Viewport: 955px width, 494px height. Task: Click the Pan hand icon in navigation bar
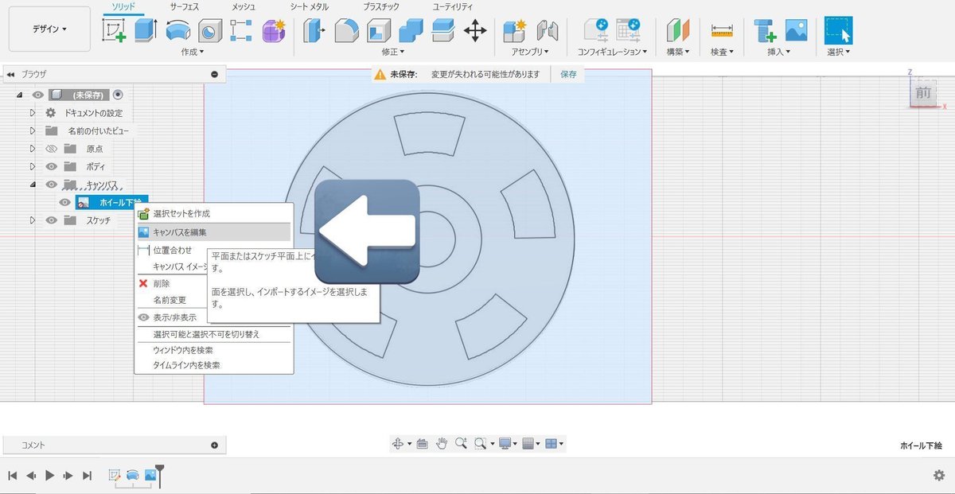pyautogui.click(x=442, y=443)
